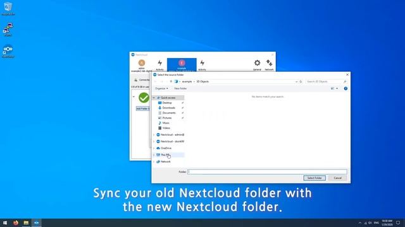Open the address bar history dropdown
The width and height of the screenshot is (405, 227).
(296, 81)
